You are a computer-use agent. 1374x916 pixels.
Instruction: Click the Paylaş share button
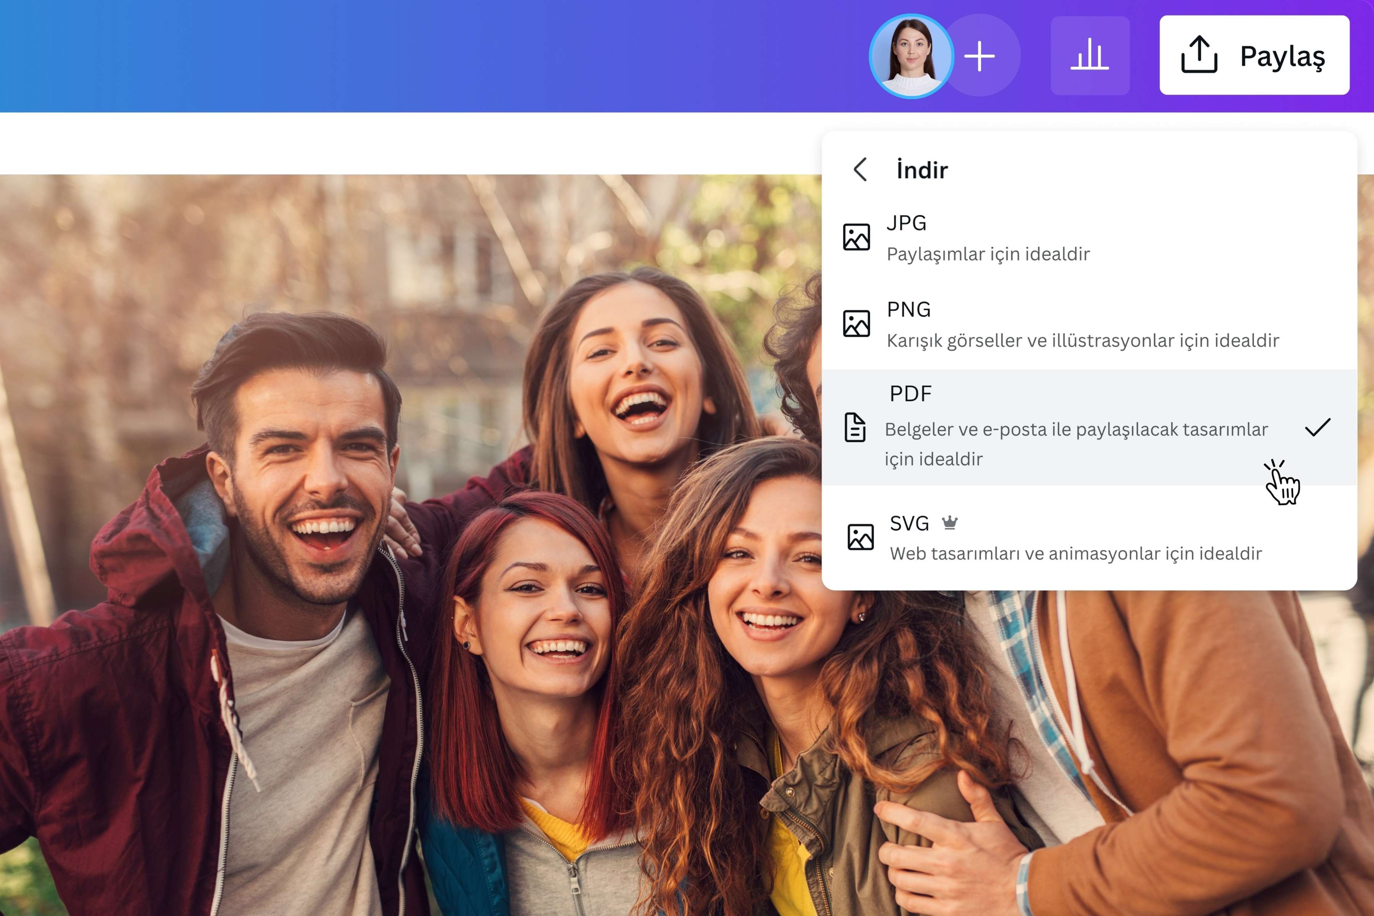pos(1254,55)
